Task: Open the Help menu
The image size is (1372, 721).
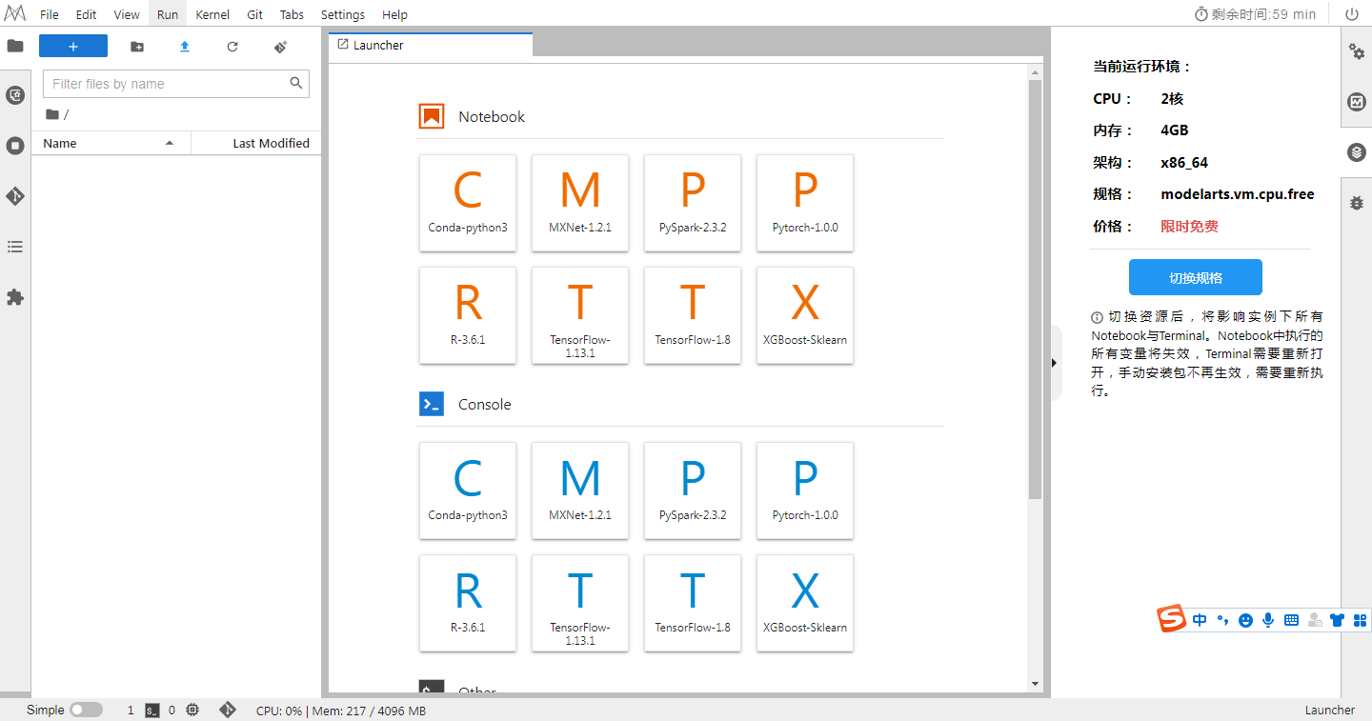Action: click(x=394, y=14)
